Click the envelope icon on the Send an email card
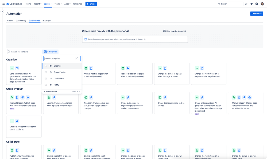 [x=17, y=68]
